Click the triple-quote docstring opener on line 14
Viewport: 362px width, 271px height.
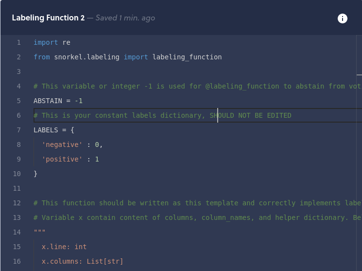(x=39, y=232)
